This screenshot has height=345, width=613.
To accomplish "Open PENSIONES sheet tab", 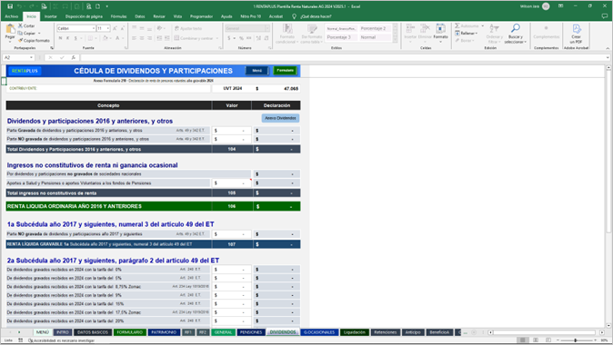I will pos(251,332).
